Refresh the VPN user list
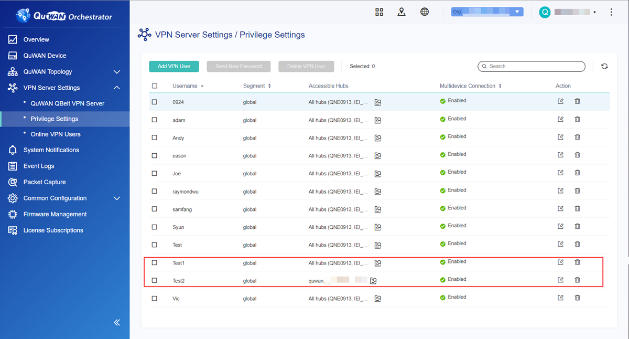This screenshot has width=629, height=339. click(x=604, y=67)
